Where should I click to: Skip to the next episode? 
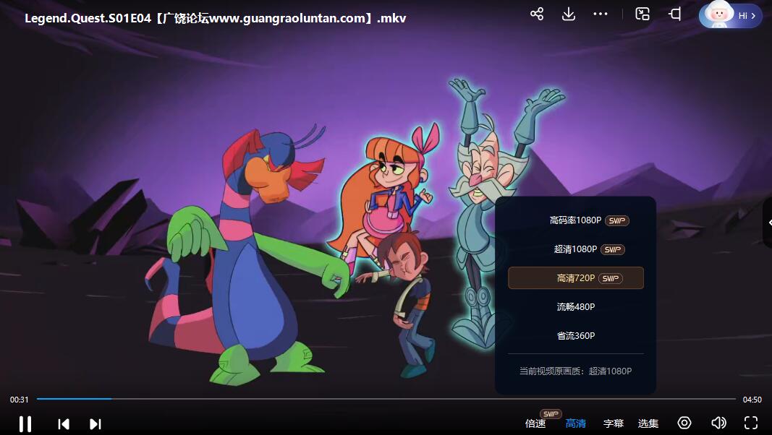96,423
